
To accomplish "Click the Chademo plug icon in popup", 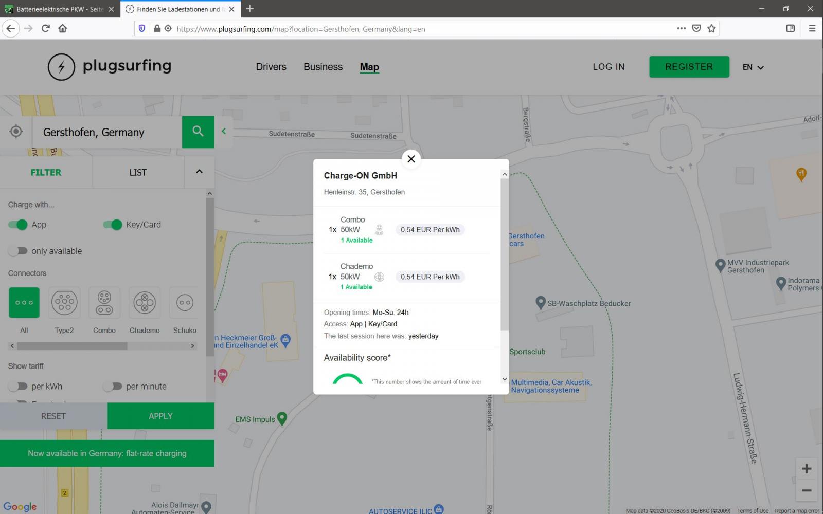I will pos(379,277).
